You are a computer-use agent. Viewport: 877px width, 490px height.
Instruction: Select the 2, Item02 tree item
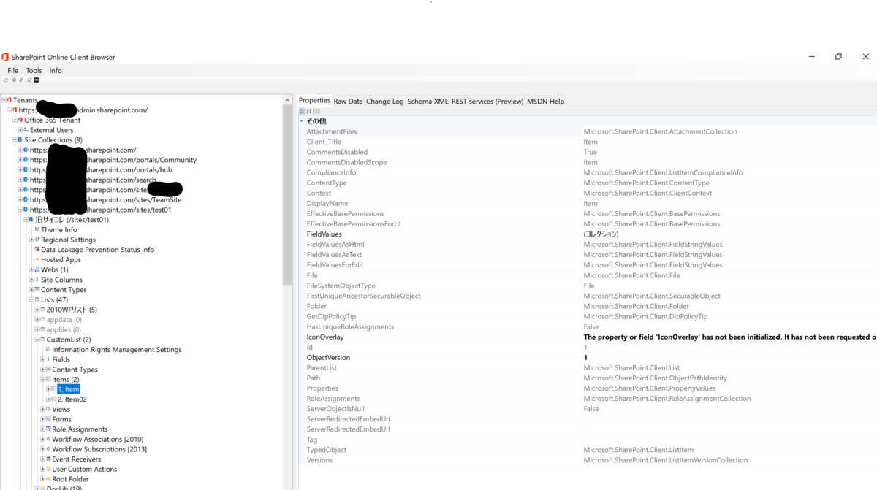coord(72,399)
